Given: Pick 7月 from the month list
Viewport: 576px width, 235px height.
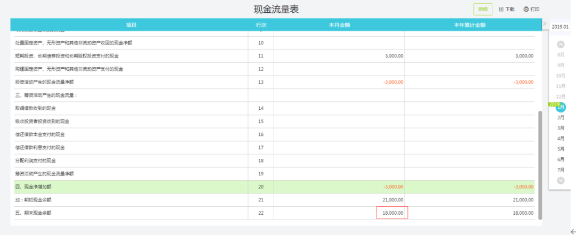Looking at the screenshot, I should point(561,169).
